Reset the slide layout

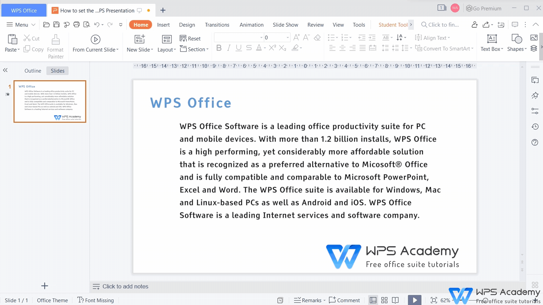click(190, 38)
